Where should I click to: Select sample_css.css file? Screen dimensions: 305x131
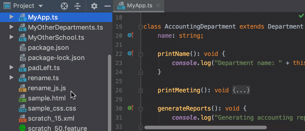tap(52, 108)
